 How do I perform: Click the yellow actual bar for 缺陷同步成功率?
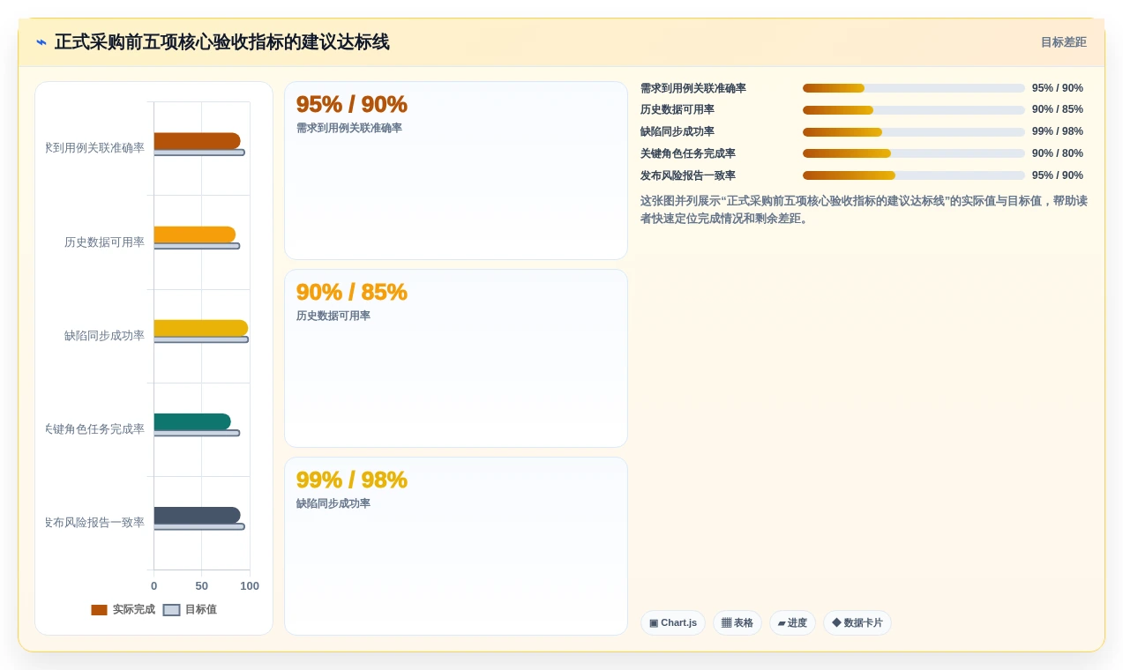click(201, 328)
